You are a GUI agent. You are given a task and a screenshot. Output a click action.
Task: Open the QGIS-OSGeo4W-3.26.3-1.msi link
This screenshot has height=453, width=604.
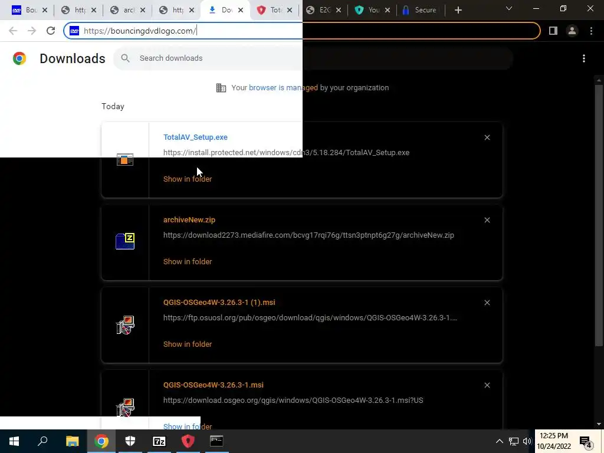214,385
